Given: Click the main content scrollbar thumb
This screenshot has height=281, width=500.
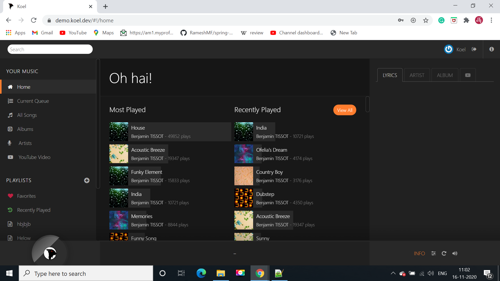Looking at the screenshot, I should (367, 104).
